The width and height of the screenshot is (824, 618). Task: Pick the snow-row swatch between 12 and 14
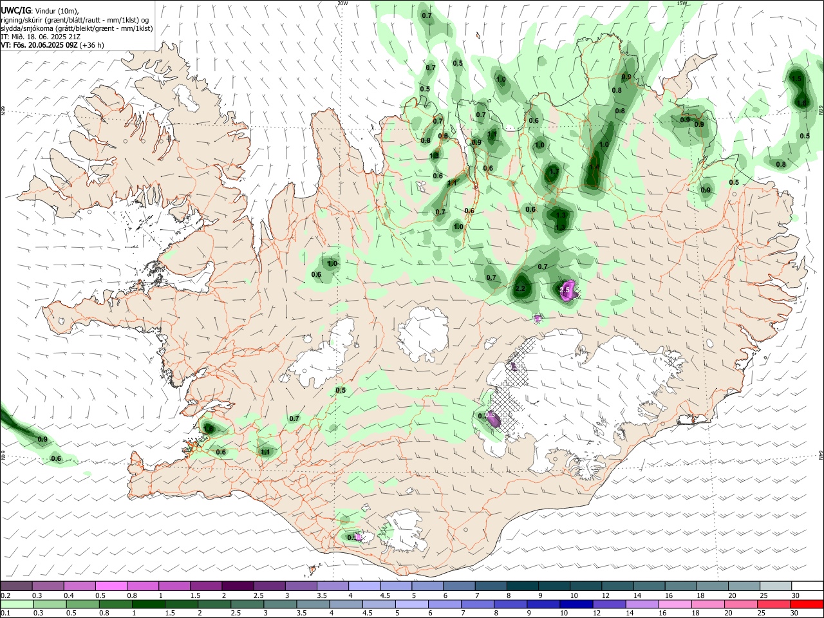coord(617,586)
